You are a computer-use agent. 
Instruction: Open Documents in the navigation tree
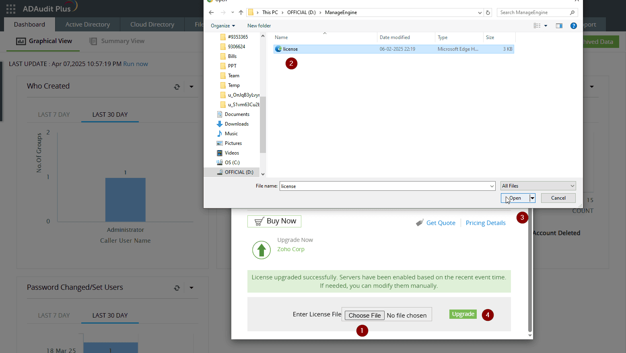click(x=237, y=114)
